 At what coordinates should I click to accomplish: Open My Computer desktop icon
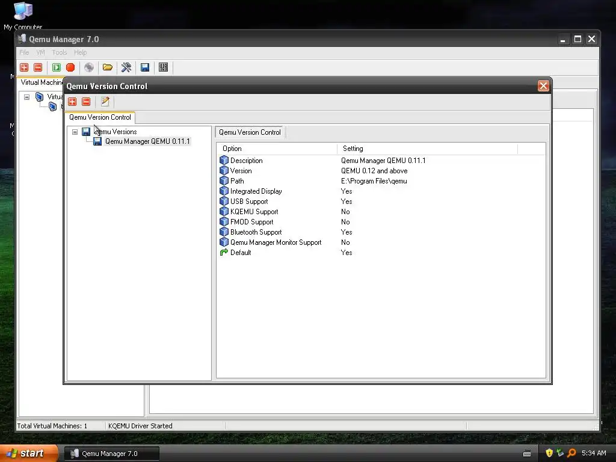(23, 16)
